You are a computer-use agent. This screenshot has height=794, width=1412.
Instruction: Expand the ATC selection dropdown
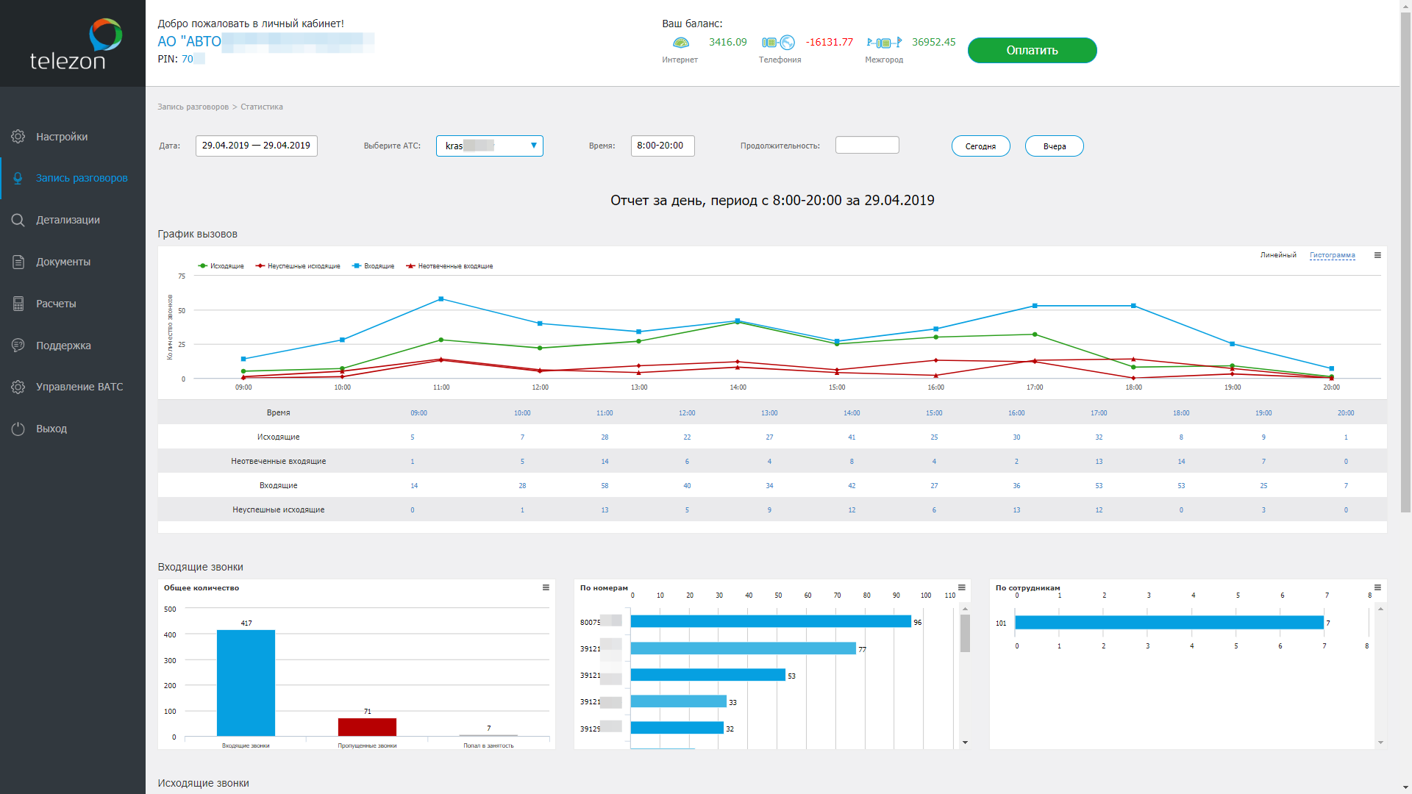point(490,146)
